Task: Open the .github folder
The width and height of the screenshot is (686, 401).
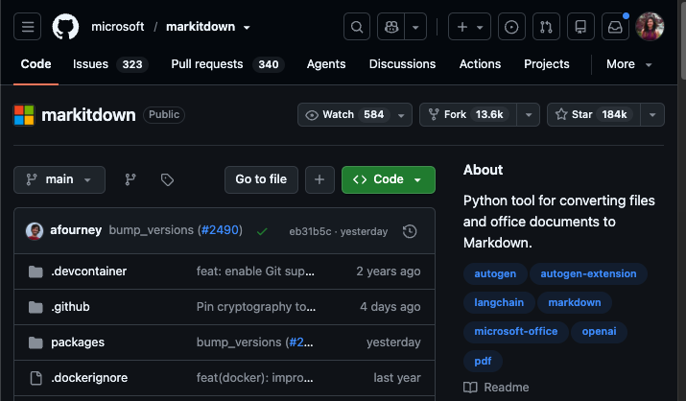Action: [70, 307]
